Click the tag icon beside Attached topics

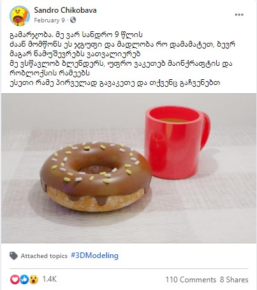click(x=13, y=256)
